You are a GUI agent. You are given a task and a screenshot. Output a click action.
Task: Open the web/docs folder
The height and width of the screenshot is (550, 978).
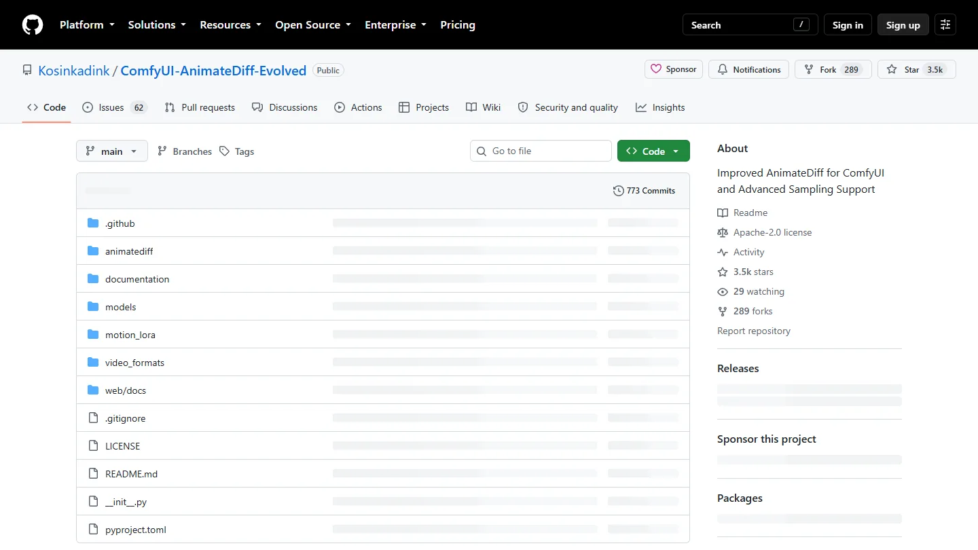[126, 390]
